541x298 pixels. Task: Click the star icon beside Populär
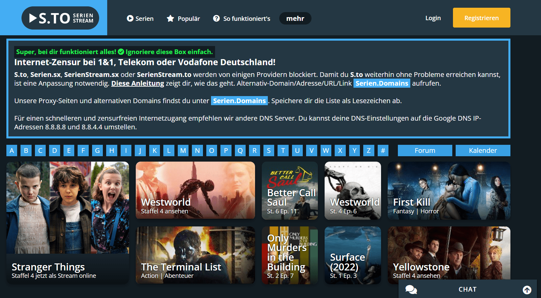pos(170,18)
